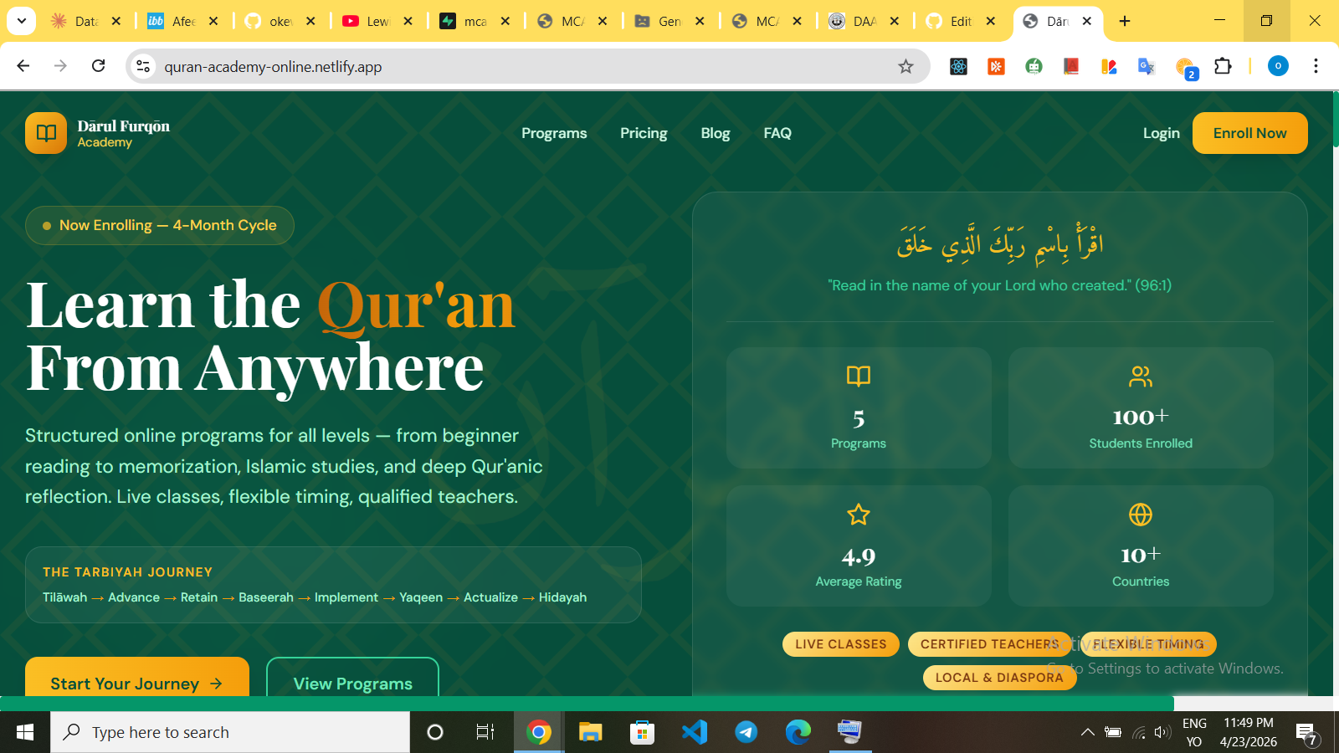Show hidden system tray icons chevron
Image resolution: width=1339 pixels, height=753 pixels.
(x=1087, y=732)
